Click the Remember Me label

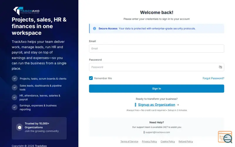[103, 78]
